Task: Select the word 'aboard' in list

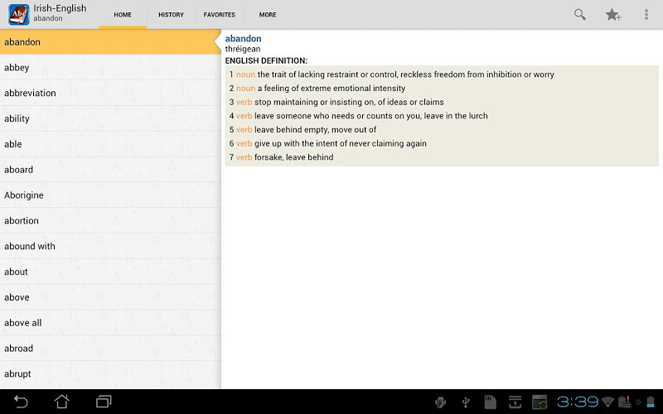Action: [110, 170]
